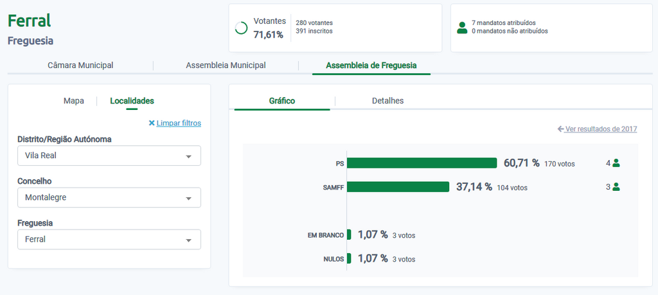
Task: Open the Freguesia Ferral dropdown
Action: point(109,239)
